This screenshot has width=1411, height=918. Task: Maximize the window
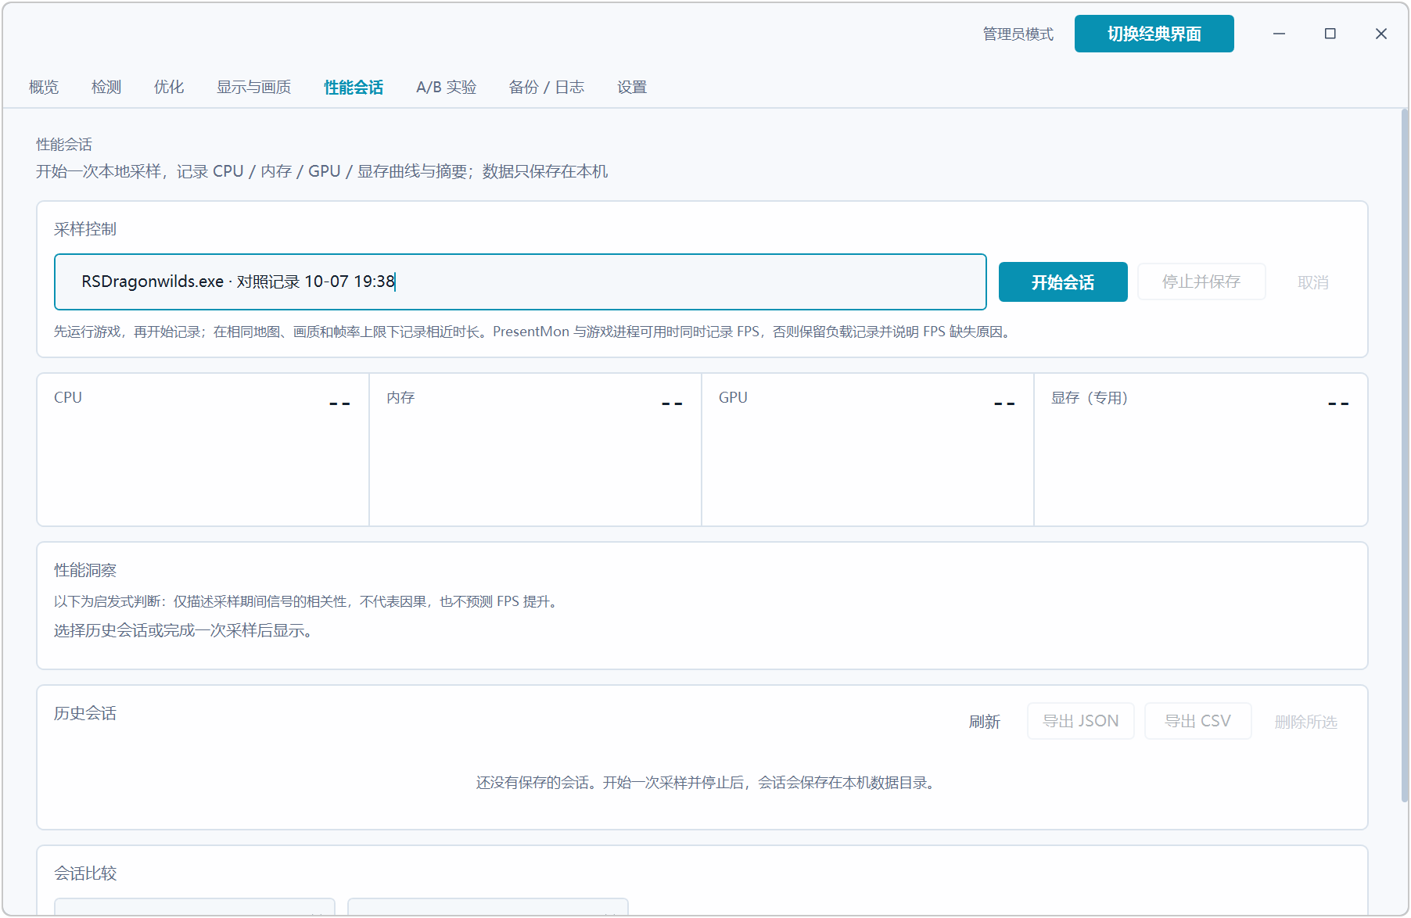[1330, 34]
